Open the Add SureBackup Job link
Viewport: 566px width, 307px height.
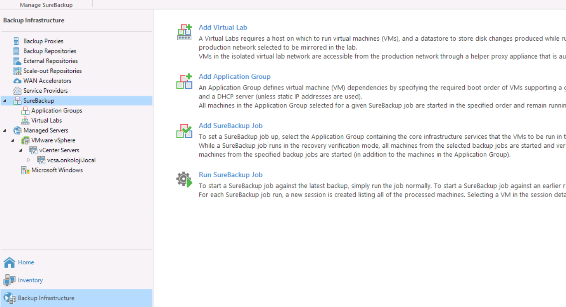pos(231,126)
